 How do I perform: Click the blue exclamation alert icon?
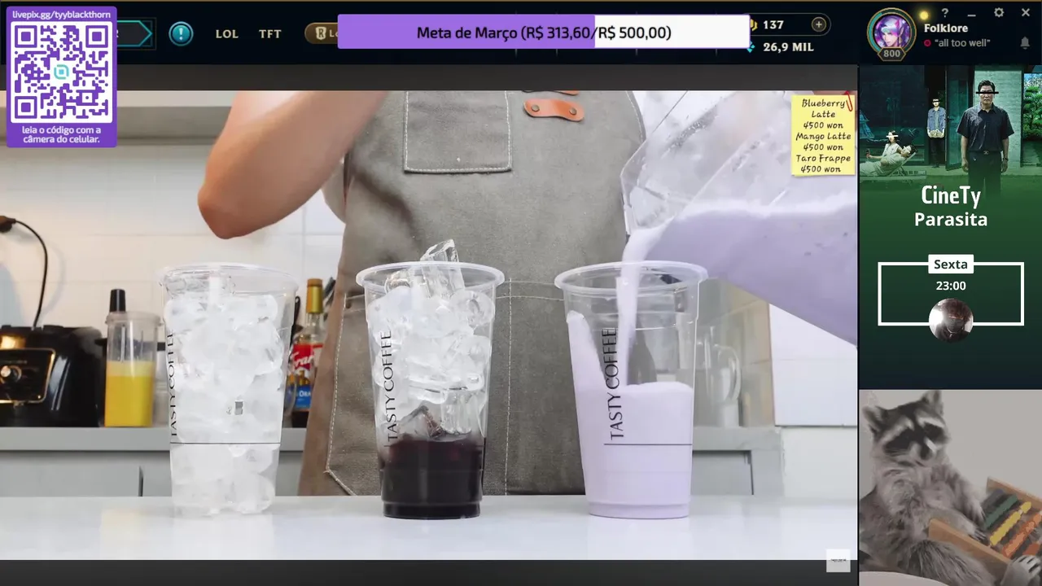[181, 33]
